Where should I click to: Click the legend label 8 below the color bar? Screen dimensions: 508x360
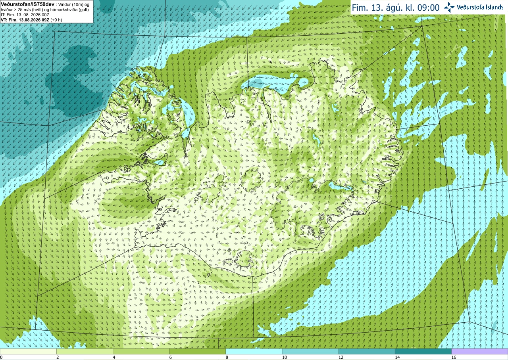pyautogui.click(x=227, y=357)
